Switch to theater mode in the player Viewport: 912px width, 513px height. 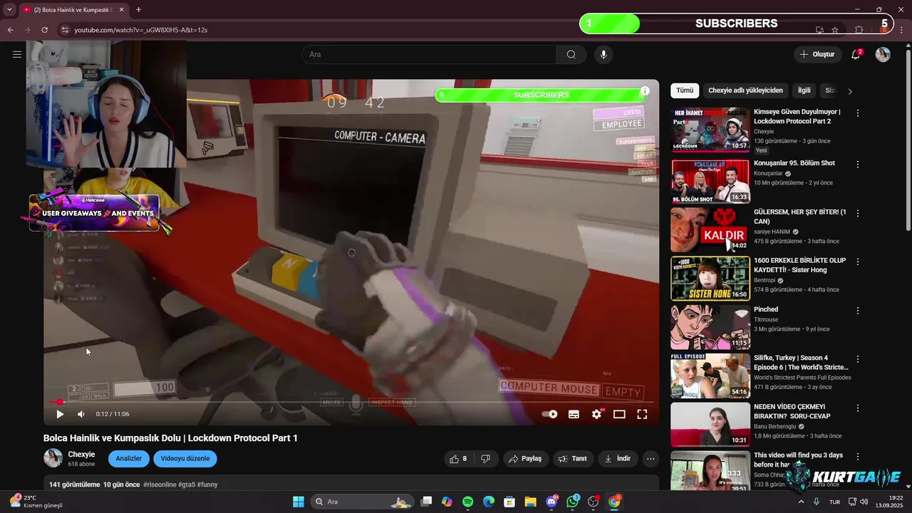tap(619, 414)
